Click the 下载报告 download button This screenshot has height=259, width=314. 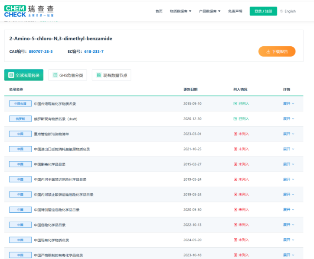[277, 51]
